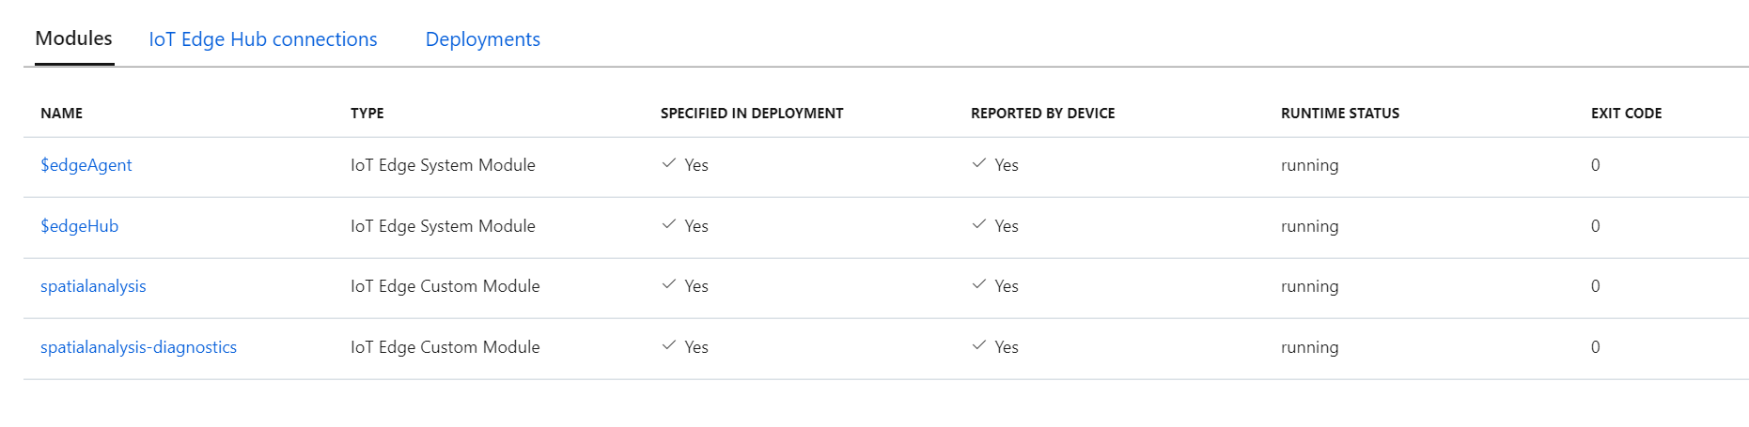This screenshot has height=427, width=1749.
Task: Open the $edgeAgent module link
Action: pyautogui.click(x=86, y=165)
